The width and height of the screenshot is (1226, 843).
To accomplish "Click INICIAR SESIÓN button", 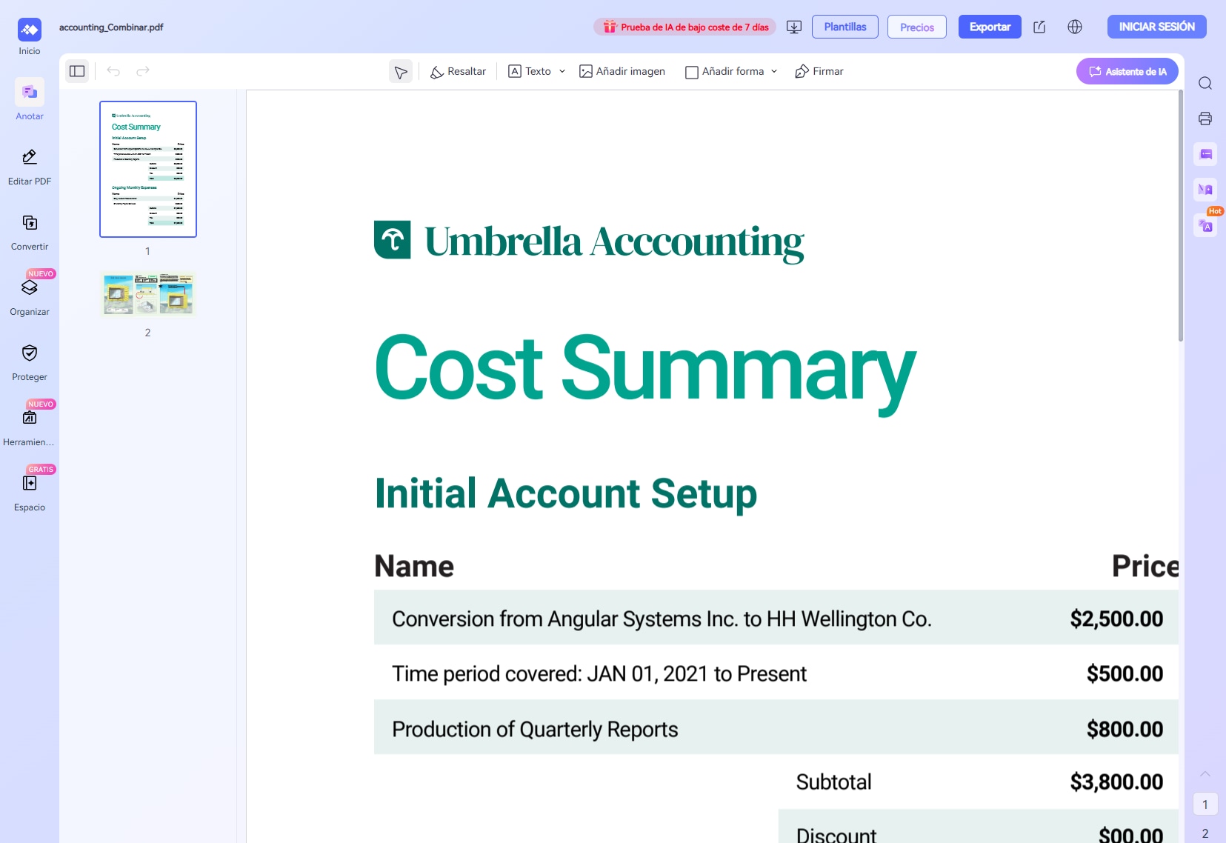I will coord(1156,27).
